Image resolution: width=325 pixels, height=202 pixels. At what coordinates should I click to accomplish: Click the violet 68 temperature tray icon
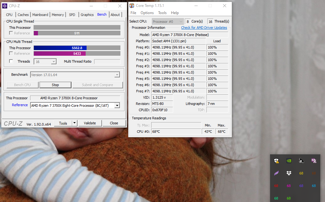point(301,186)
